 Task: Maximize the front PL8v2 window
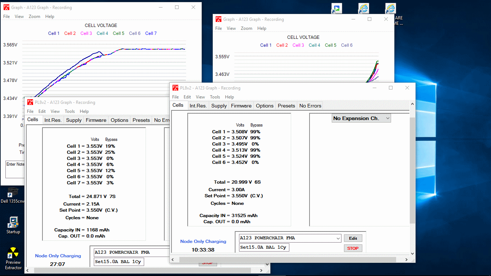(x=391, y=88)
